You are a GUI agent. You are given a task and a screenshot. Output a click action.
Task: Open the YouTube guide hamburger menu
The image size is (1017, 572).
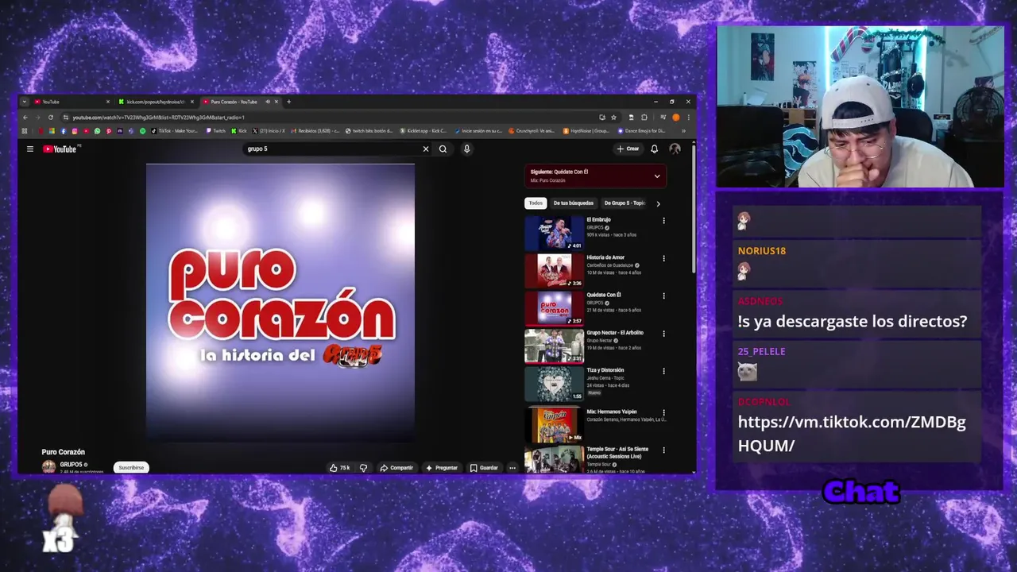coord(30,149)
